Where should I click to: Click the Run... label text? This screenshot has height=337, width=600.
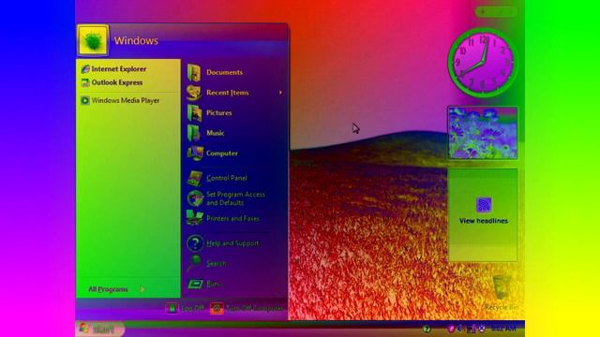click(215, 284)
